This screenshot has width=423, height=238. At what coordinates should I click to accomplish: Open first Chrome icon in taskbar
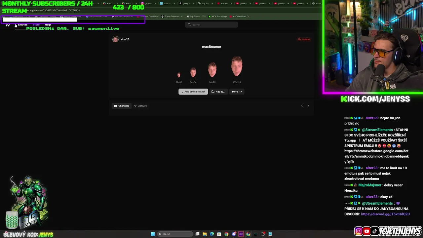tap(226, 234)
